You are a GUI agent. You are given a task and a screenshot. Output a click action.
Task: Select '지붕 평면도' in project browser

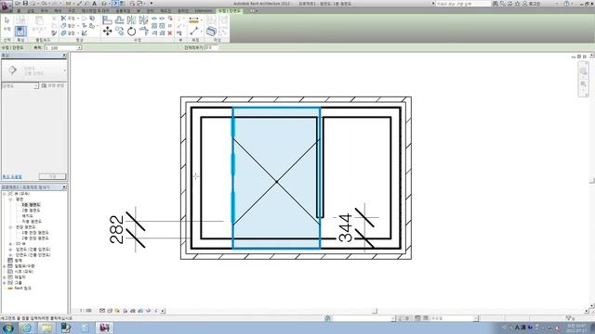click(32, 222)
